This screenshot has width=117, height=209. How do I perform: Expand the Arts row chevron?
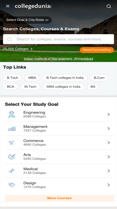click(x=109, y=157)
